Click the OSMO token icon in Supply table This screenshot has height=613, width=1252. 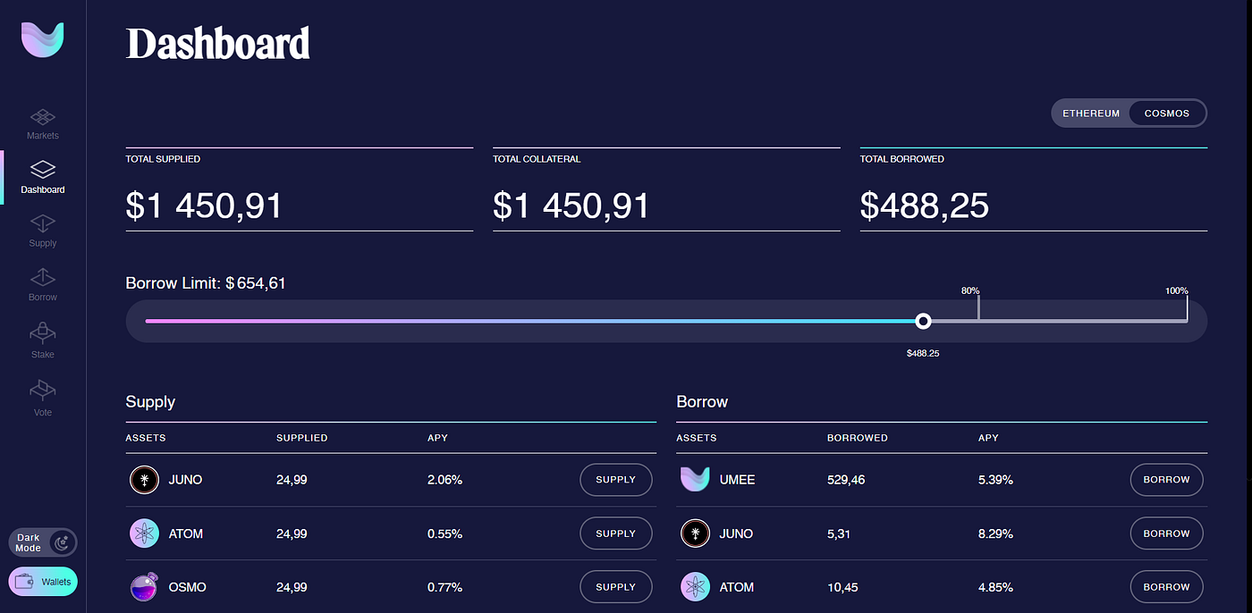click(x=144, y=586)
